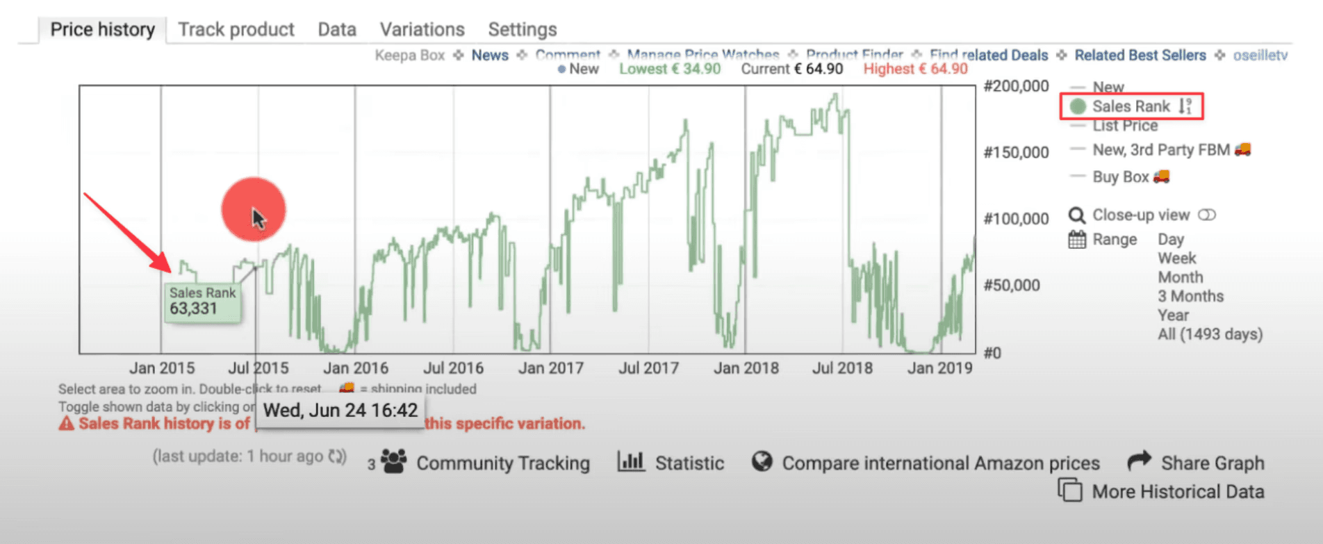Click the Highest € 64.90 value
Image resolution: width=1323 pixels, height=544 pixels.
pyautogui.click(x=915, y=69)
